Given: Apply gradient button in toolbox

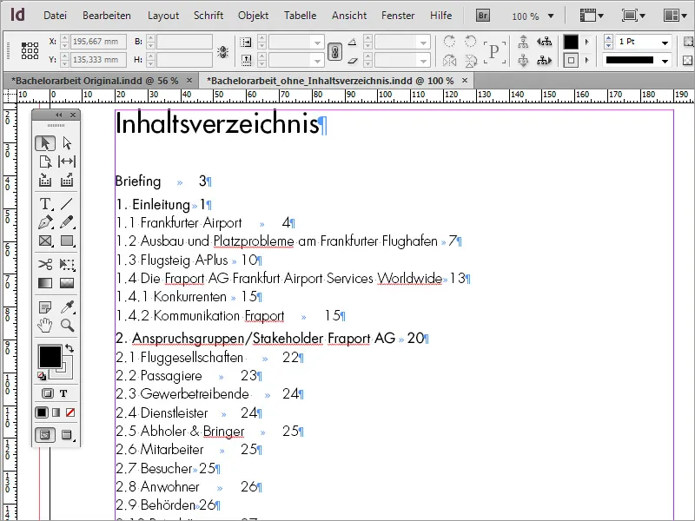Looking at the screenshot, I should point(56,412).
